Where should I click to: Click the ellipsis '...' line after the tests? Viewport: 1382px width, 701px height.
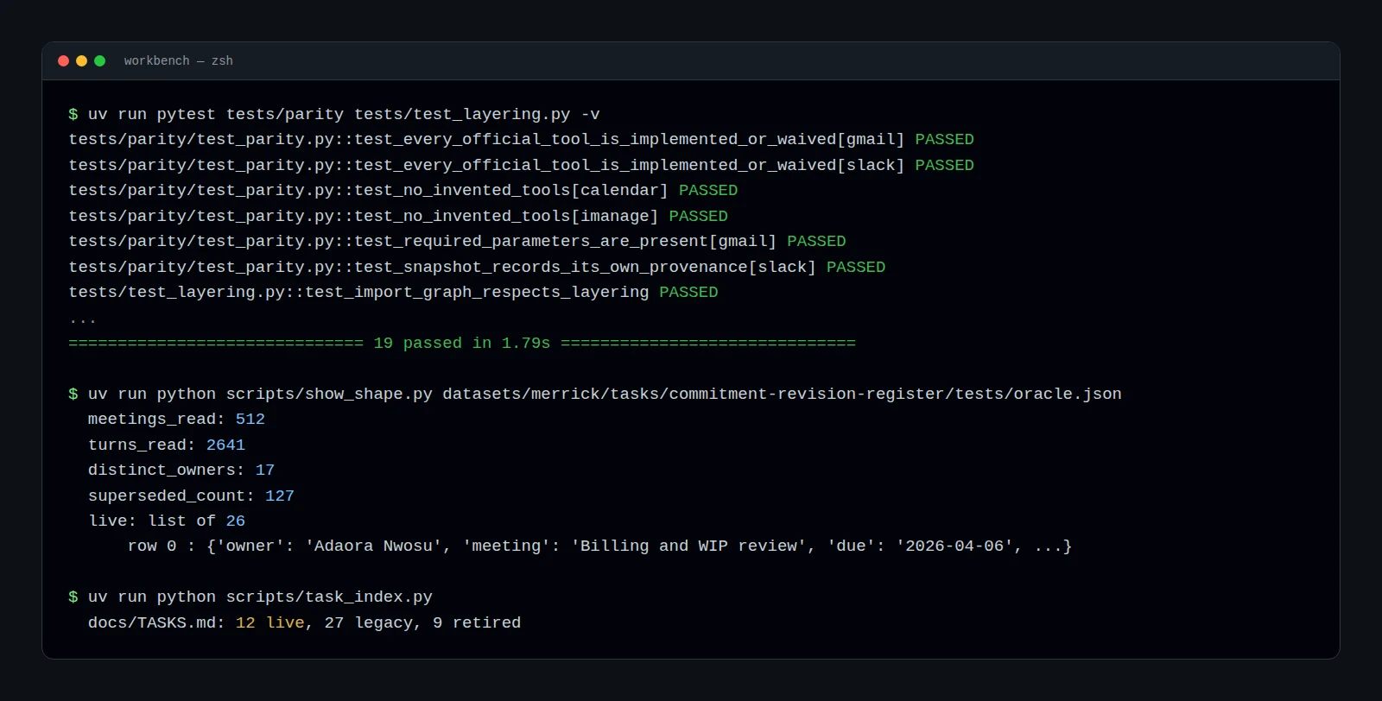pos(83,319)
